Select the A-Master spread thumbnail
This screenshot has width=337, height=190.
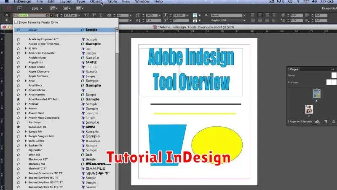pyautogui.click(x=332, y=82)
